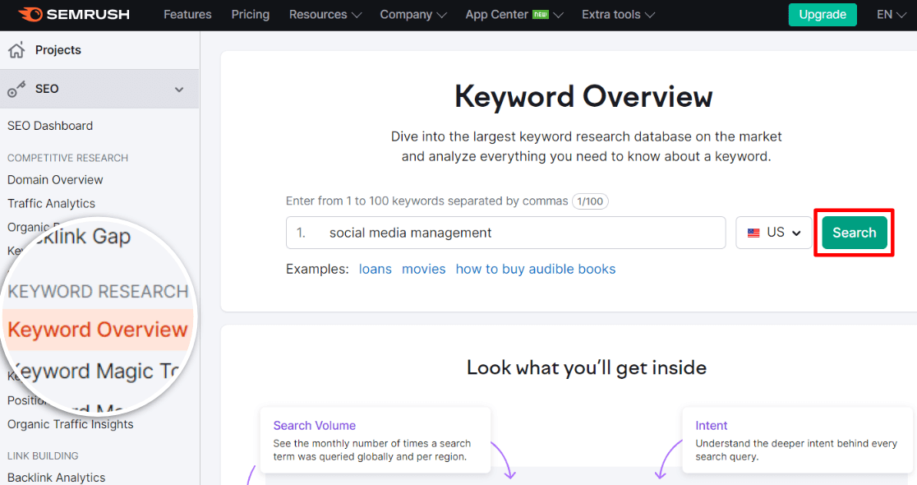Image resolution: width=917 pixels, height=485 pixels.
Task: Collapse the SEO sidebar section
Action: pos(179,89)
